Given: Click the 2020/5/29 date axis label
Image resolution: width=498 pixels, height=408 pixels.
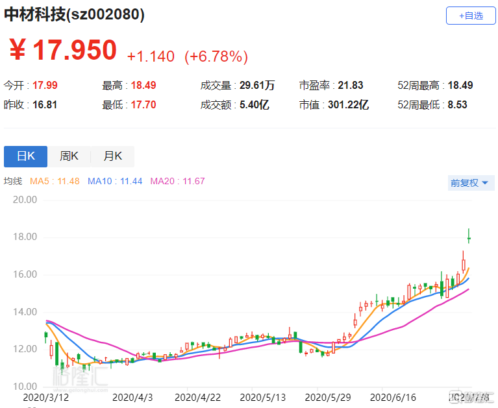Looking at the screenshot, I should [328, 398].
